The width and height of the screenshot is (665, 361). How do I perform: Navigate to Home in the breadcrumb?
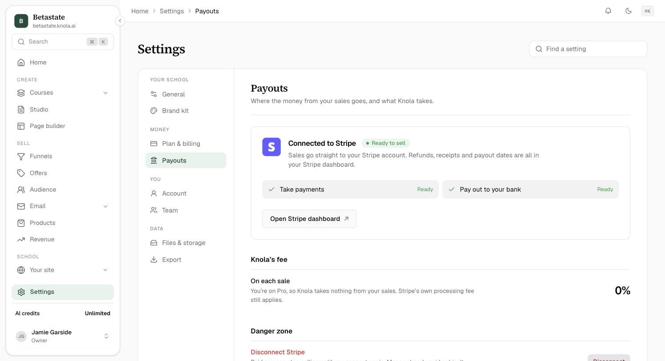click(x=140, y=11)
